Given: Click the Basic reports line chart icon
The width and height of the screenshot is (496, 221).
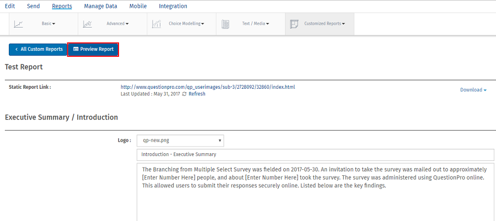Looking at the screenshot, I should 19,24.
